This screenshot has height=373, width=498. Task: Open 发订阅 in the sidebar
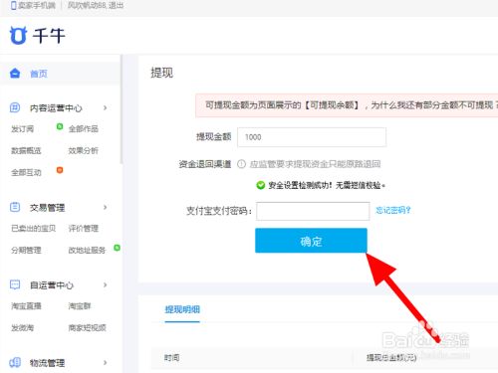point(22,128)
